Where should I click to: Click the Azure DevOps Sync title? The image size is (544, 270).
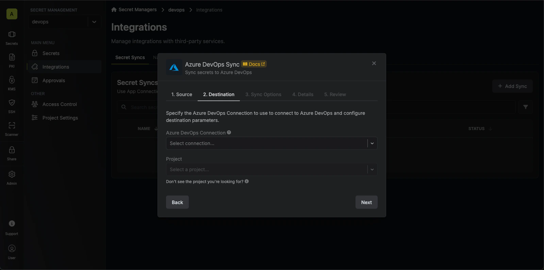(212, 64)
